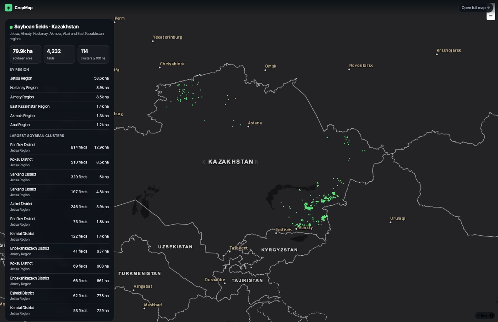Click the KAZAKHSTAN country label on map

tap(231, 162)
